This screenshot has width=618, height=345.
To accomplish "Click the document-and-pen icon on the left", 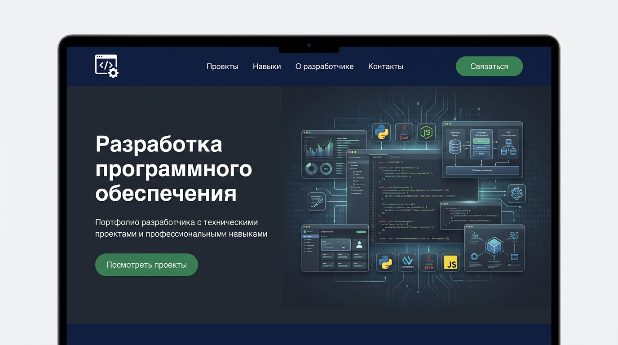I will (316, 202).
